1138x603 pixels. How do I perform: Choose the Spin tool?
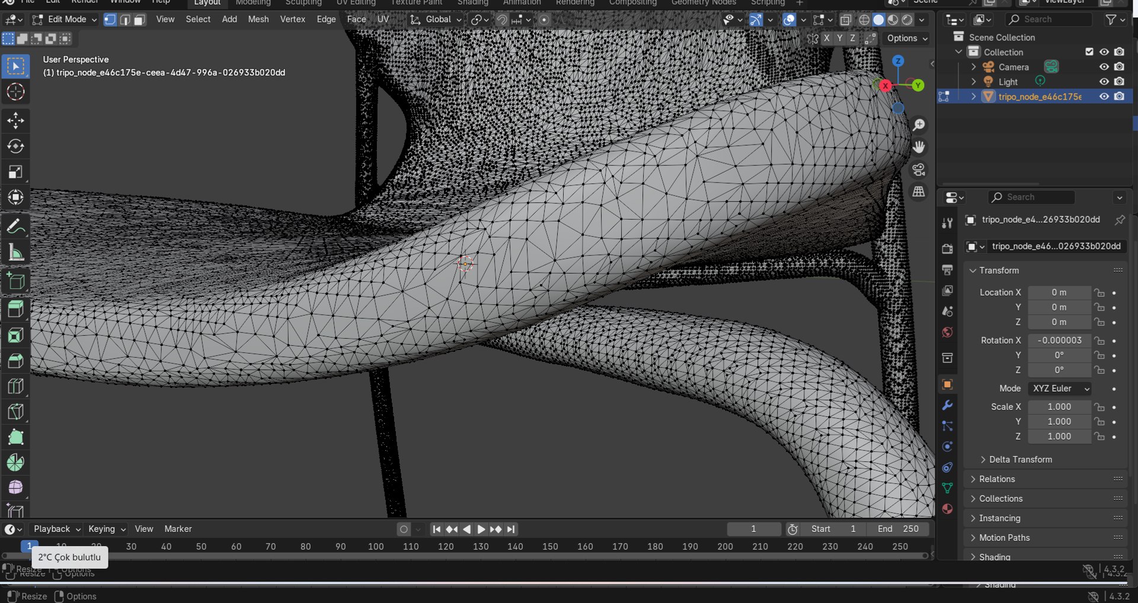coord(15,463)
